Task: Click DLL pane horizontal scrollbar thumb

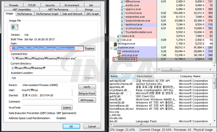Action: coord(141,125)
